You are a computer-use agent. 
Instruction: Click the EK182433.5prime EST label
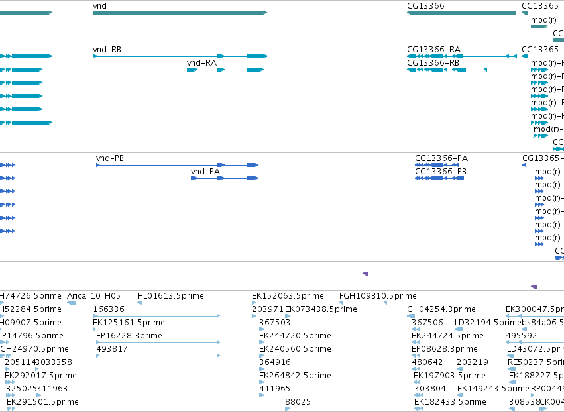click(450, 402)
